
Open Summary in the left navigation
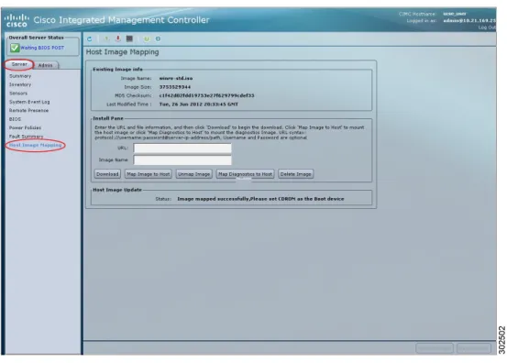[x=20, y=76]
